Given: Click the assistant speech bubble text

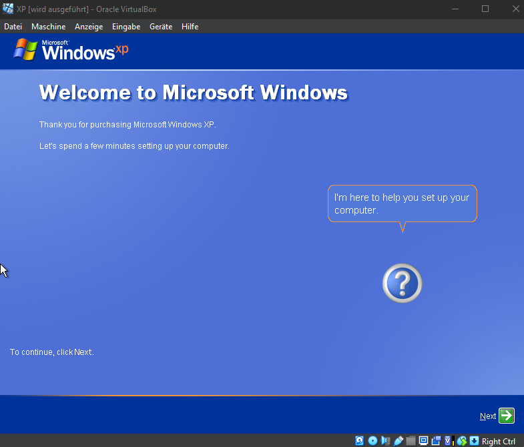Looking at the screenshot, I should click(x=402, y=203).
